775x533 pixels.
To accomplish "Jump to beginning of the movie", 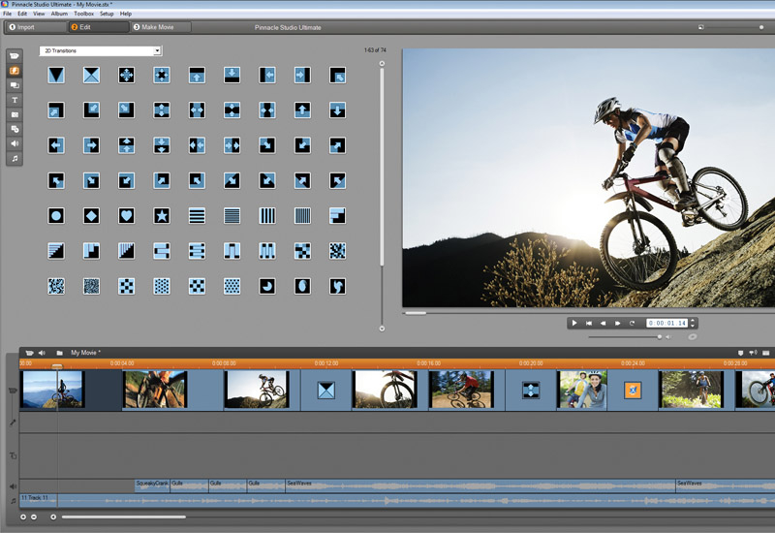I will point(589,323).
